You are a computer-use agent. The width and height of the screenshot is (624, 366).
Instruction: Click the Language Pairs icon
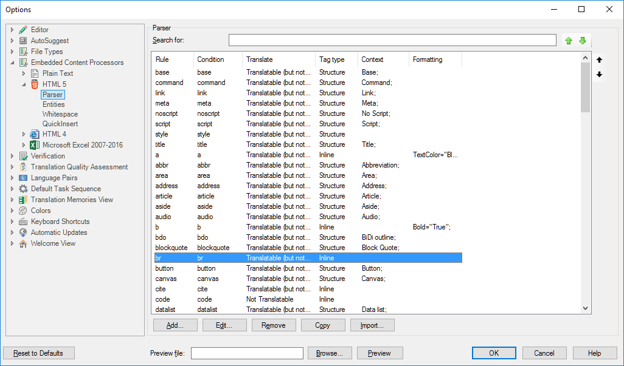click(x=23, y=178)
